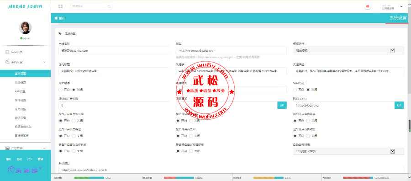Click the domain URL field starting with http://
This screenshot has width=411, height=181.
coord(231,50)
